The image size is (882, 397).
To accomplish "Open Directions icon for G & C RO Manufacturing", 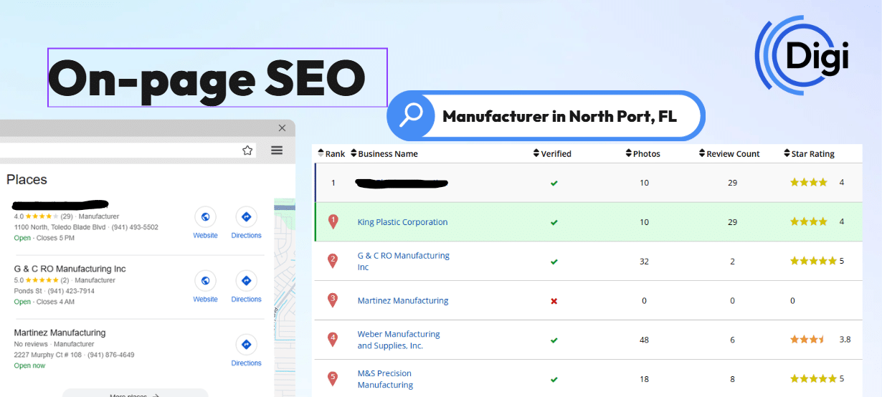I will (246, 281).
